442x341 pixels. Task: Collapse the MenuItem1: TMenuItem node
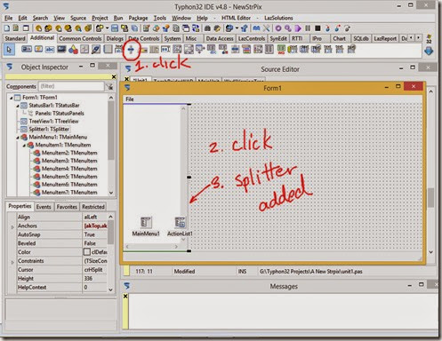pos(24,146)
